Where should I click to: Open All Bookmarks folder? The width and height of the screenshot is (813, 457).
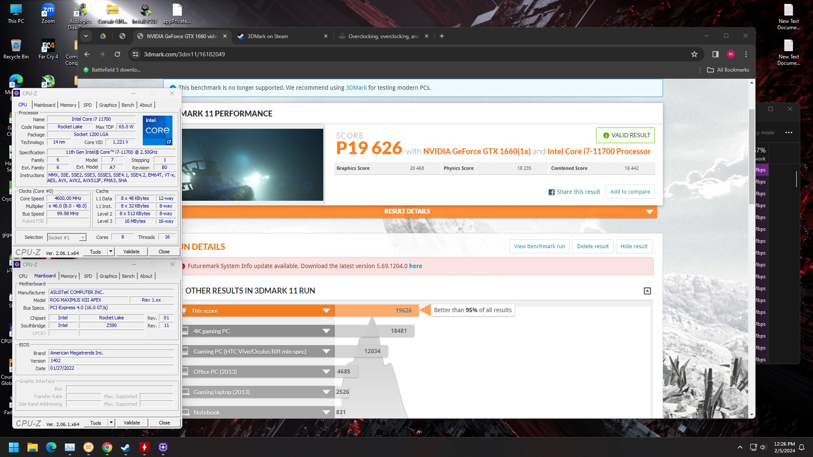tap(728, 70)
